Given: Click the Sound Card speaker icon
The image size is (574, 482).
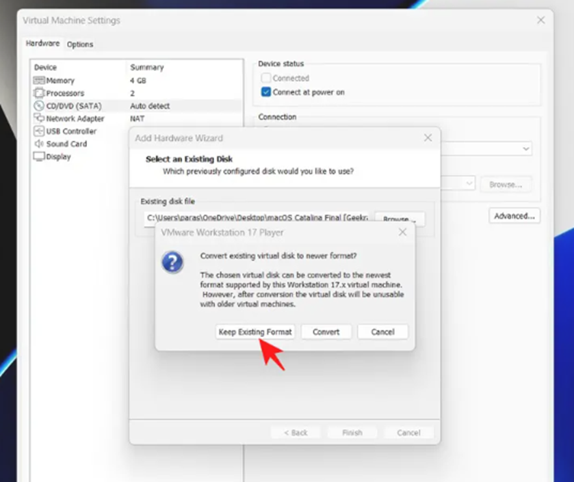Looking at the screenshot, I should point(39,144).
